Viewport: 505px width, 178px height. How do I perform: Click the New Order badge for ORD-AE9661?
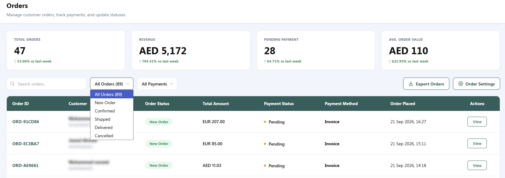(159, 165)
